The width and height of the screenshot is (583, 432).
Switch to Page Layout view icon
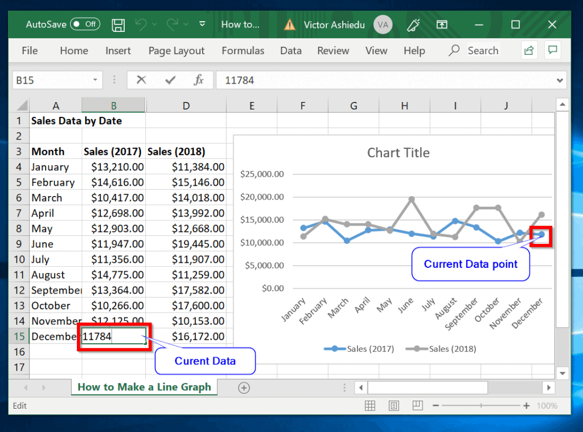pyautogui.click(x=394, y=406)
